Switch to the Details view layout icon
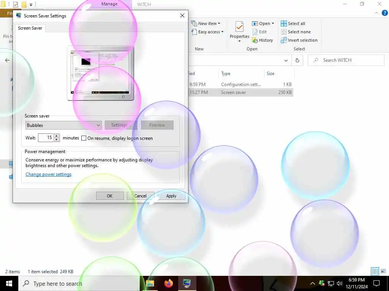 point(375,271)
